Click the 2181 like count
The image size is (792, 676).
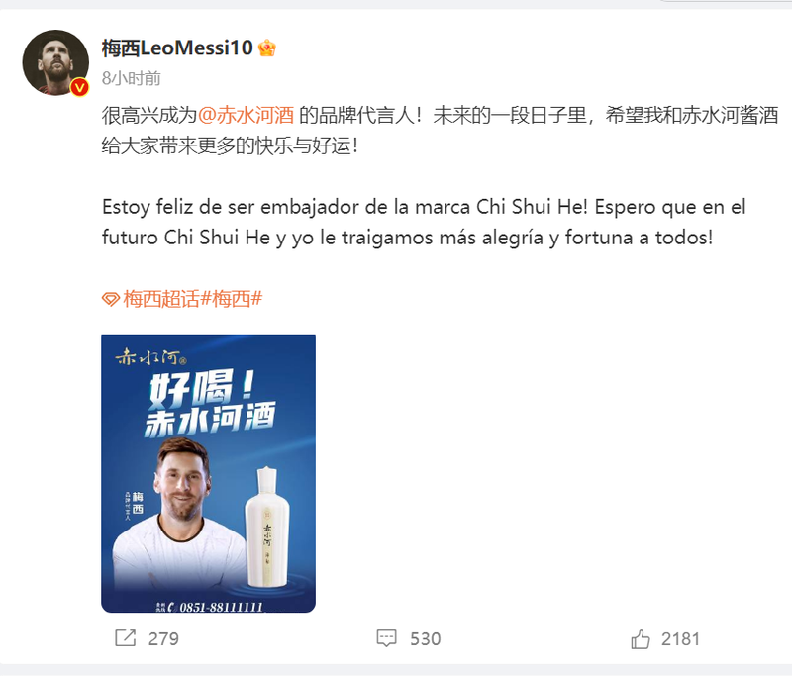click(x=680, y=639)
